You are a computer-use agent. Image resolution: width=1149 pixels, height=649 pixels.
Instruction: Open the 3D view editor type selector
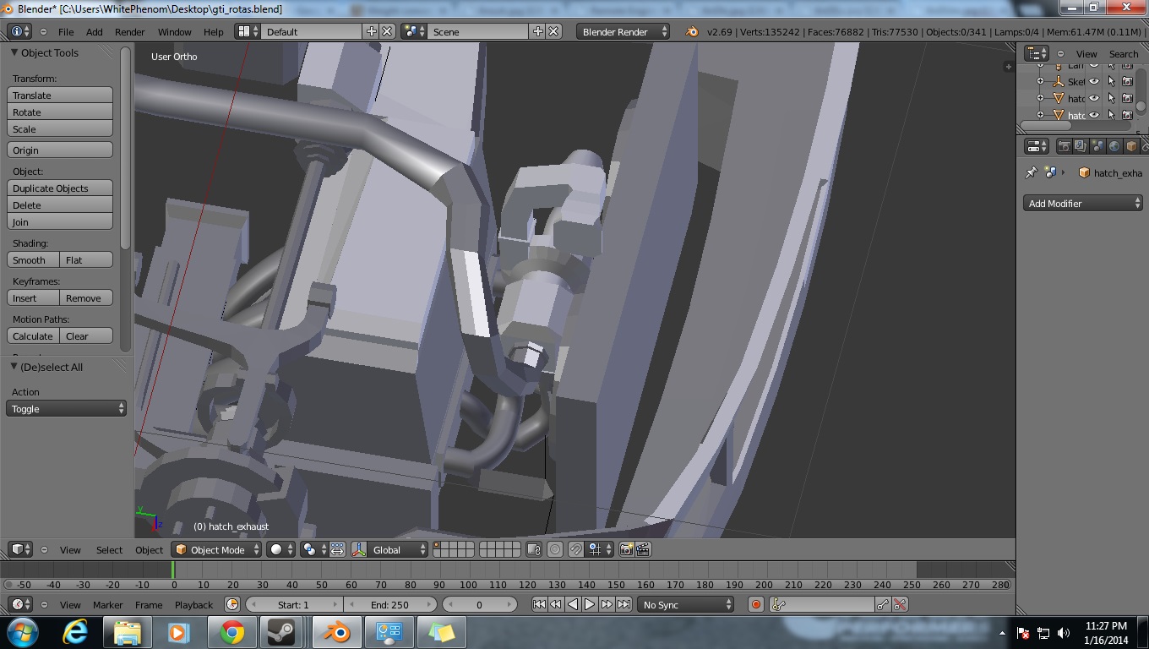[21, 549]
